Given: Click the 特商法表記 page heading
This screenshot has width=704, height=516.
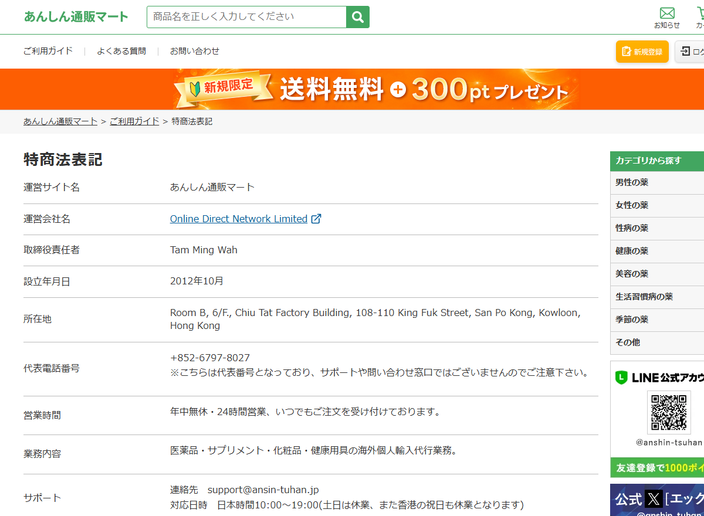Looking at the screenshot, I should (63, 159).
